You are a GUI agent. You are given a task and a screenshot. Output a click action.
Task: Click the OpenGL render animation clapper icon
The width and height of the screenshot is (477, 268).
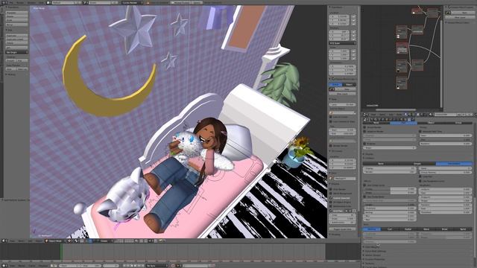pos(164,241)
